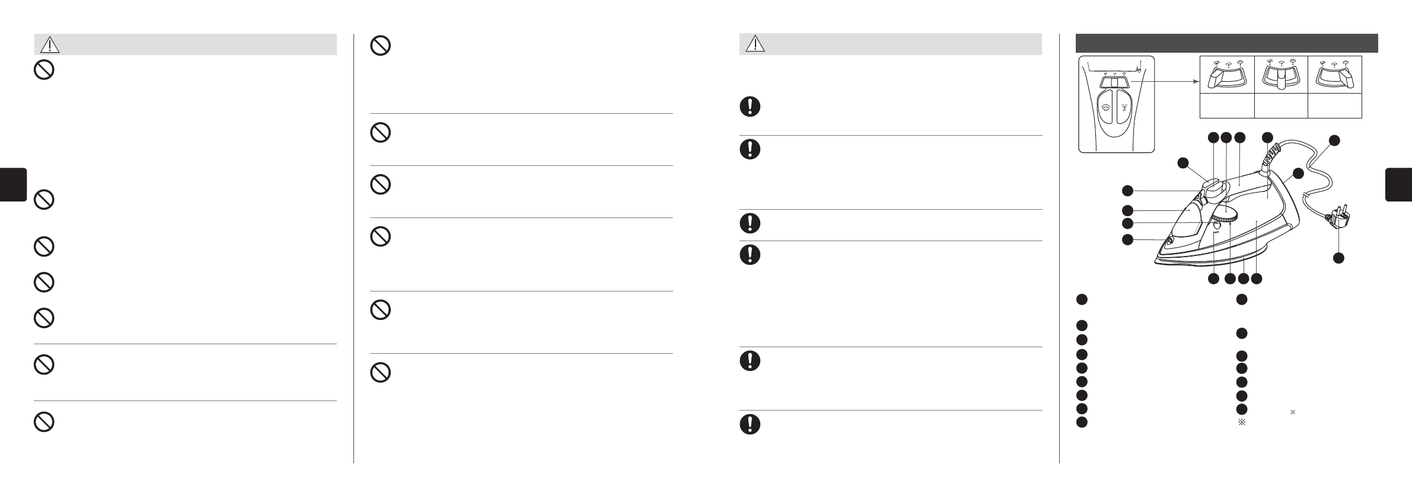The width and height of the screenshot is (1412, 487).
Task: Click the prohibition symbol topping the second column
Action: (x=380, y=46)
